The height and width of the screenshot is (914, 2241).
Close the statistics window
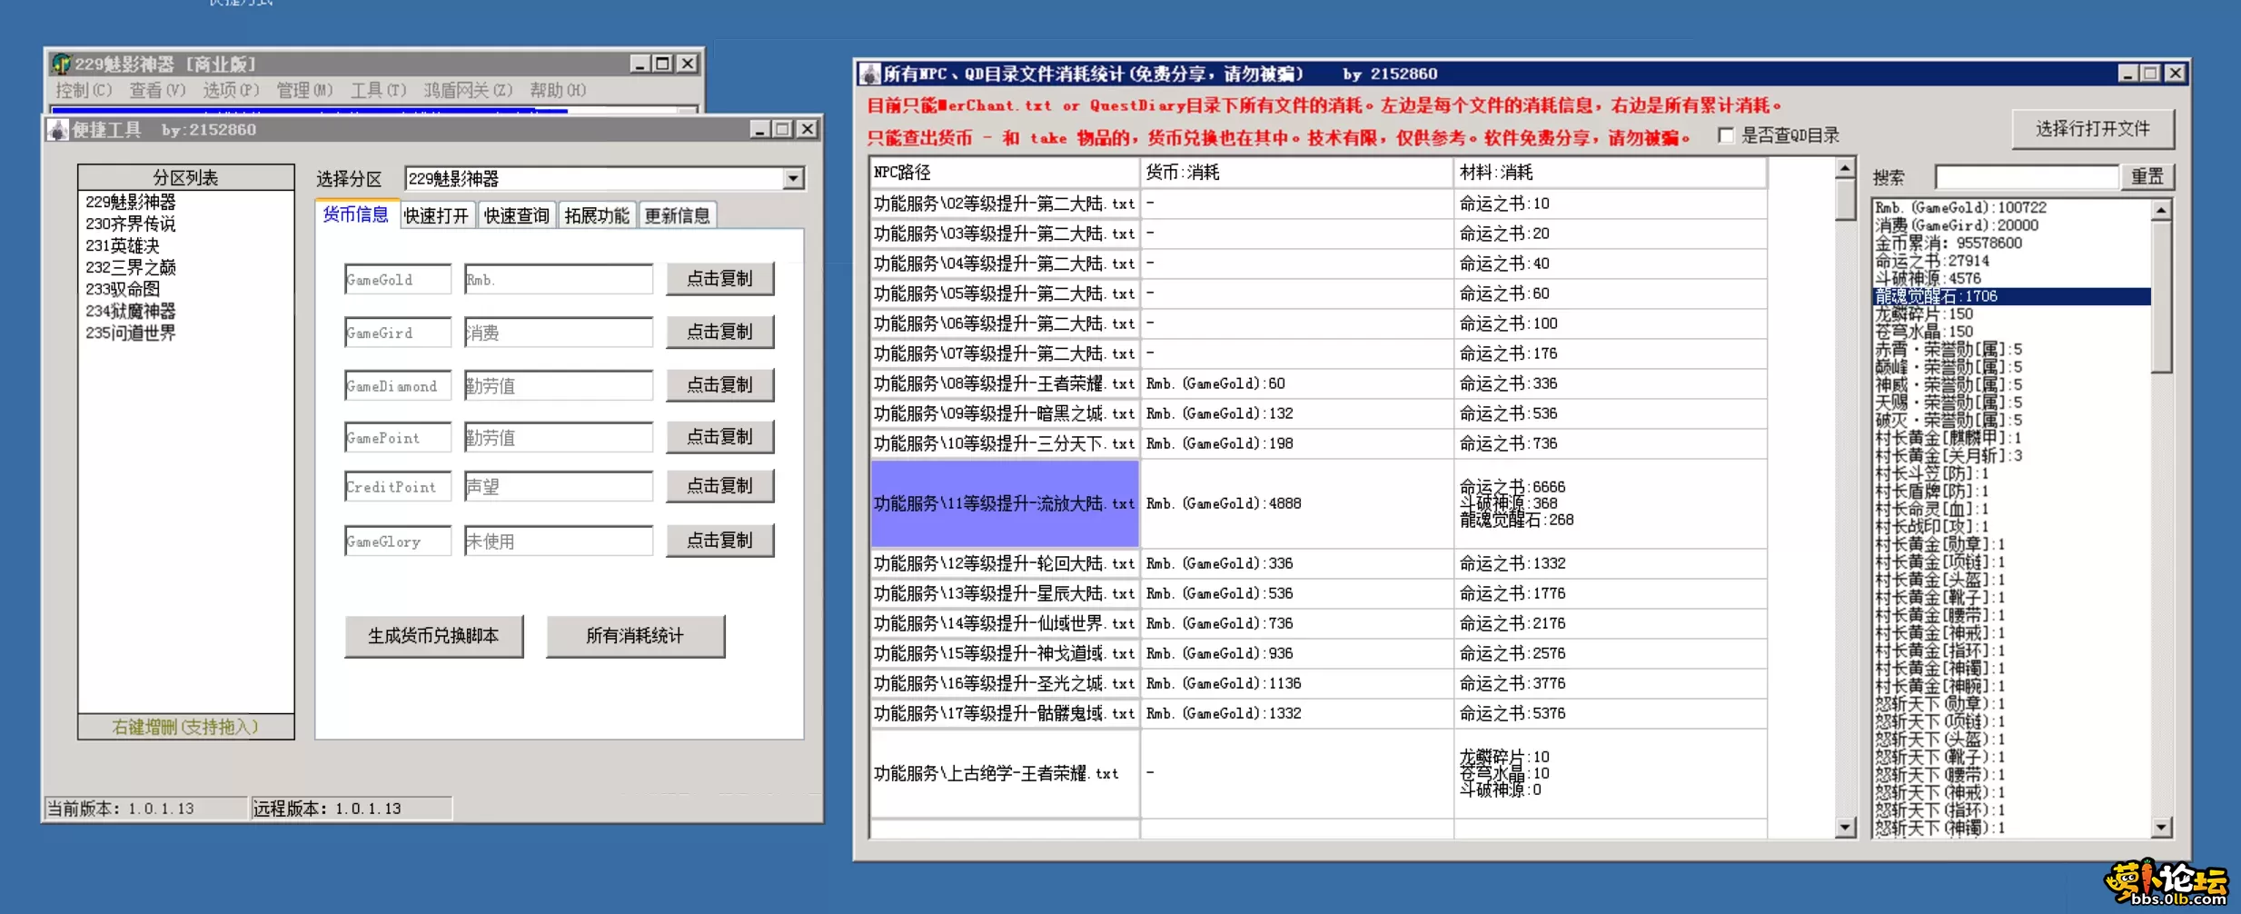[2174, 73]
